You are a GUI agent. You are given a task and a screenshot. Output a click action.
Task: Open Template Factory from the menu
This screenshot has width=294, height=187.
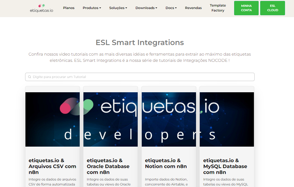218,8
